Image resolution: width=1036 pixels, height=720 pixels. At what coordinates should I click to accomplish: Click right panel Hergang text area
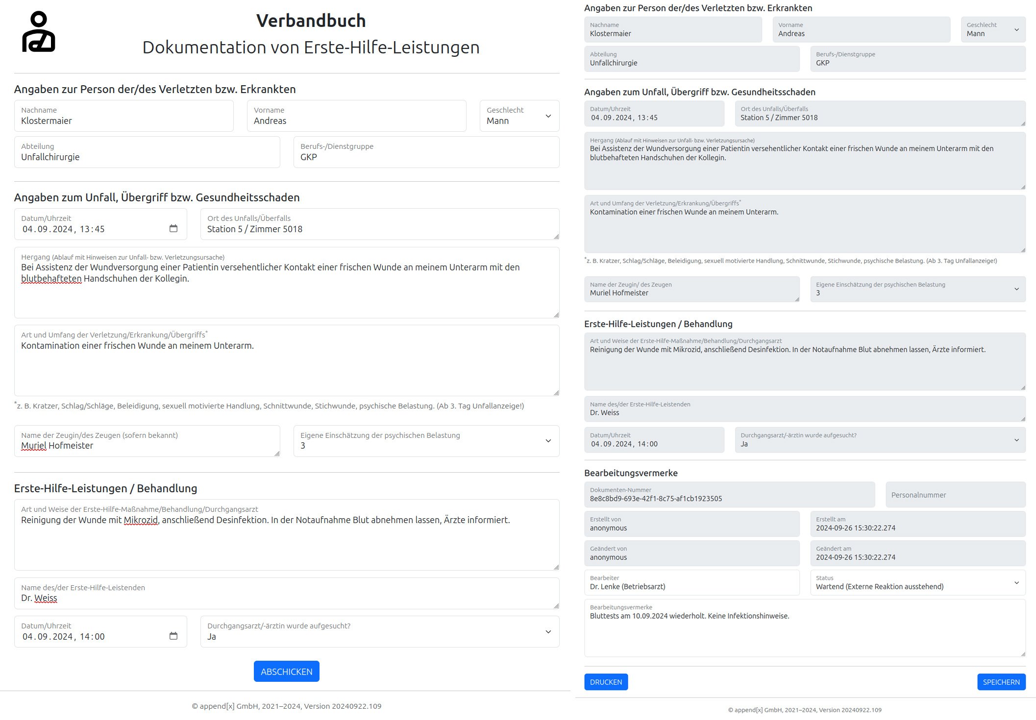pyautogui.click(x=805, y=161)
